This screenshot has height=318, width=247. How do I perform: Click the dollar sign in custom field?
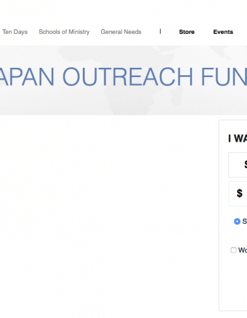pyautogui.click(x=240, y=194)
